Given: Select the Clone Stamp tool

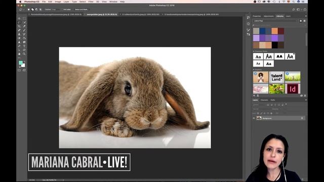Looking at the screenshot, I should point(19,34).
